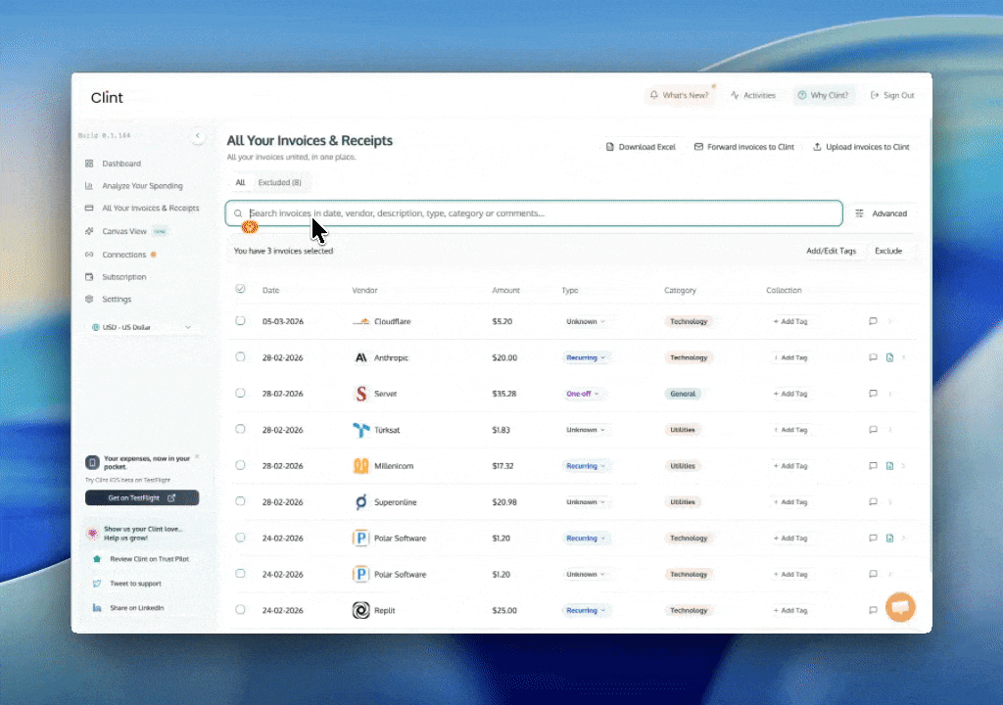Open the What's New menu
Image resolution: width=1003 pixels, height=705 pixels.
tap(680, 95)
